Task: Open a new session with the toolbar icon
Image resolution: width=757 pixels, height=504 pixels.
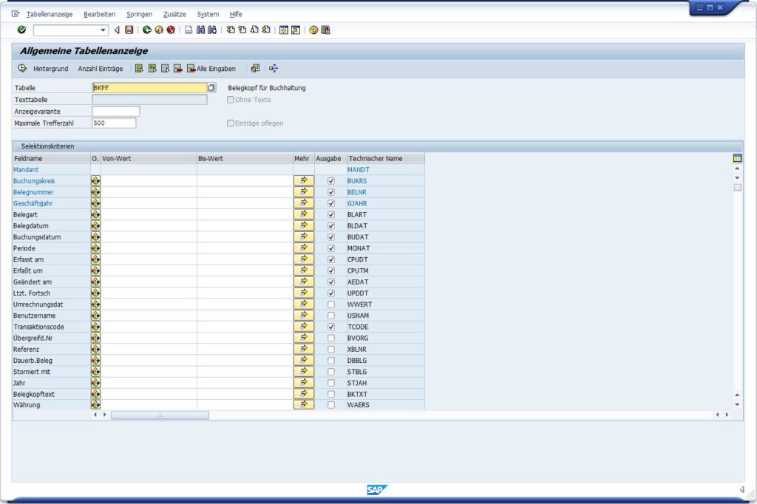Action: (x=284, y=30)
